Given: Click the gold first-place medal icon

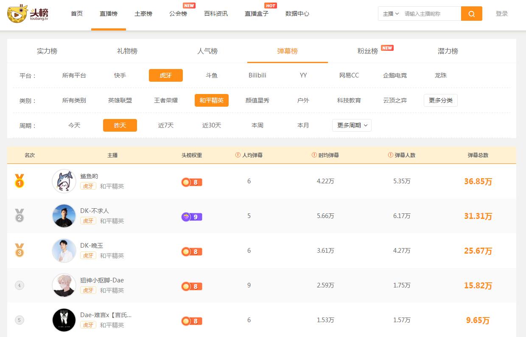Looking at the screenshot, I should pos(20,181).
